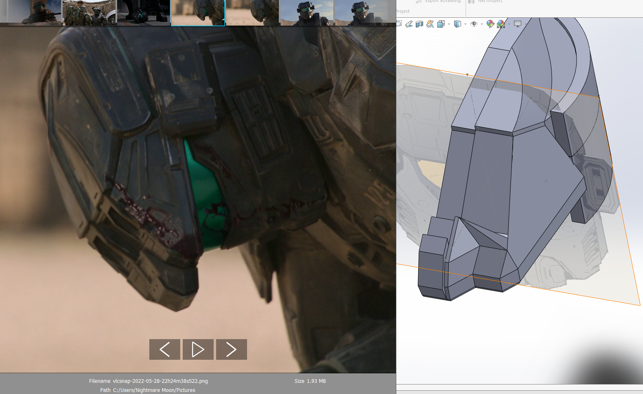Select the thumbnail with two armored soldiers
Image resolution: width=643 pixels, height=394 pixels.
coord(89,12)
